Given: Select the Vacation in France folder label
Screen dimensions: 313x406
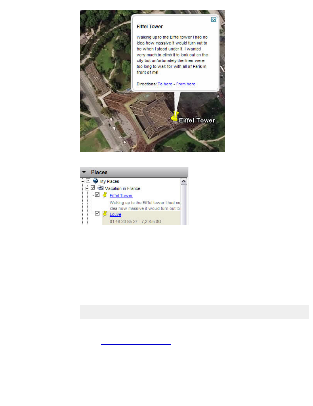Looking at the screenshot, I should (122, 189).
